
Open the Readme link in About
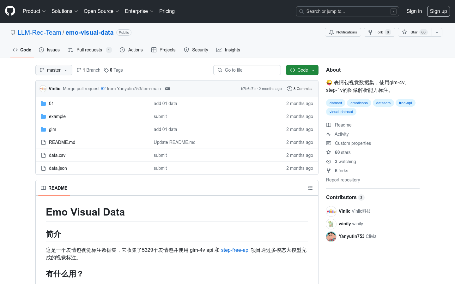339,125
